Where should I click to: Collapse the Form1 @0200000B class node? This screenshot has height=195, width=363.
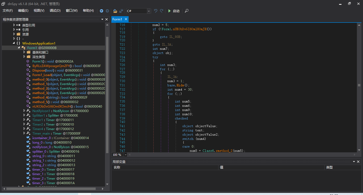[19, 48]
